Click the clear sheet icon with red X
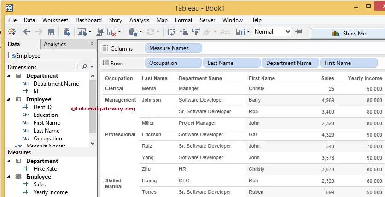This screenshot has width=385, height=197. (111, 32)
